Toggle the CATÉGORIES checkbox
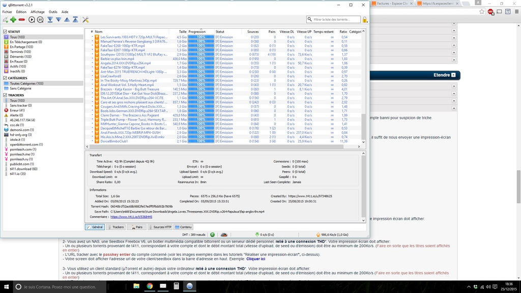This screenshot has width=521, height=293. click(x=5, y=78)
